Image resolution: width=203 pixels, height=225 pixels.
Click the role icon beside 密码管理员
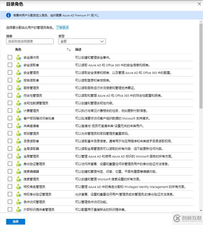19,134
